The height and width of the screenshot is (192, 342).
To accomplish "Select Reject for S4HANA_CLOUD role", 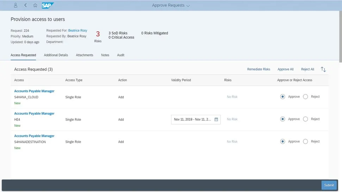I will click(305, 97).
